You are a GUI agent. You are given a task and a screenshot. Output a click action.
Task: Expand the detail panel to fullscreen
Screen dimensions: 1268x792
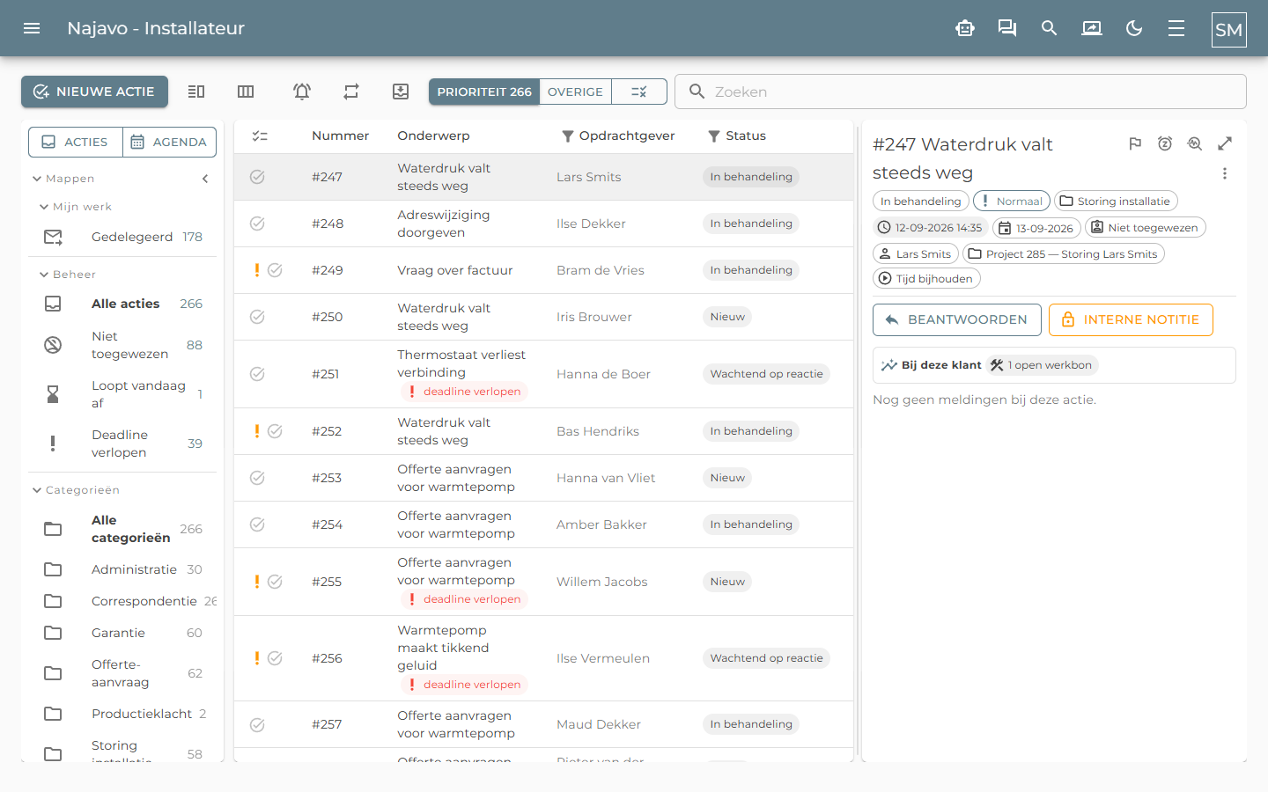1225,143
